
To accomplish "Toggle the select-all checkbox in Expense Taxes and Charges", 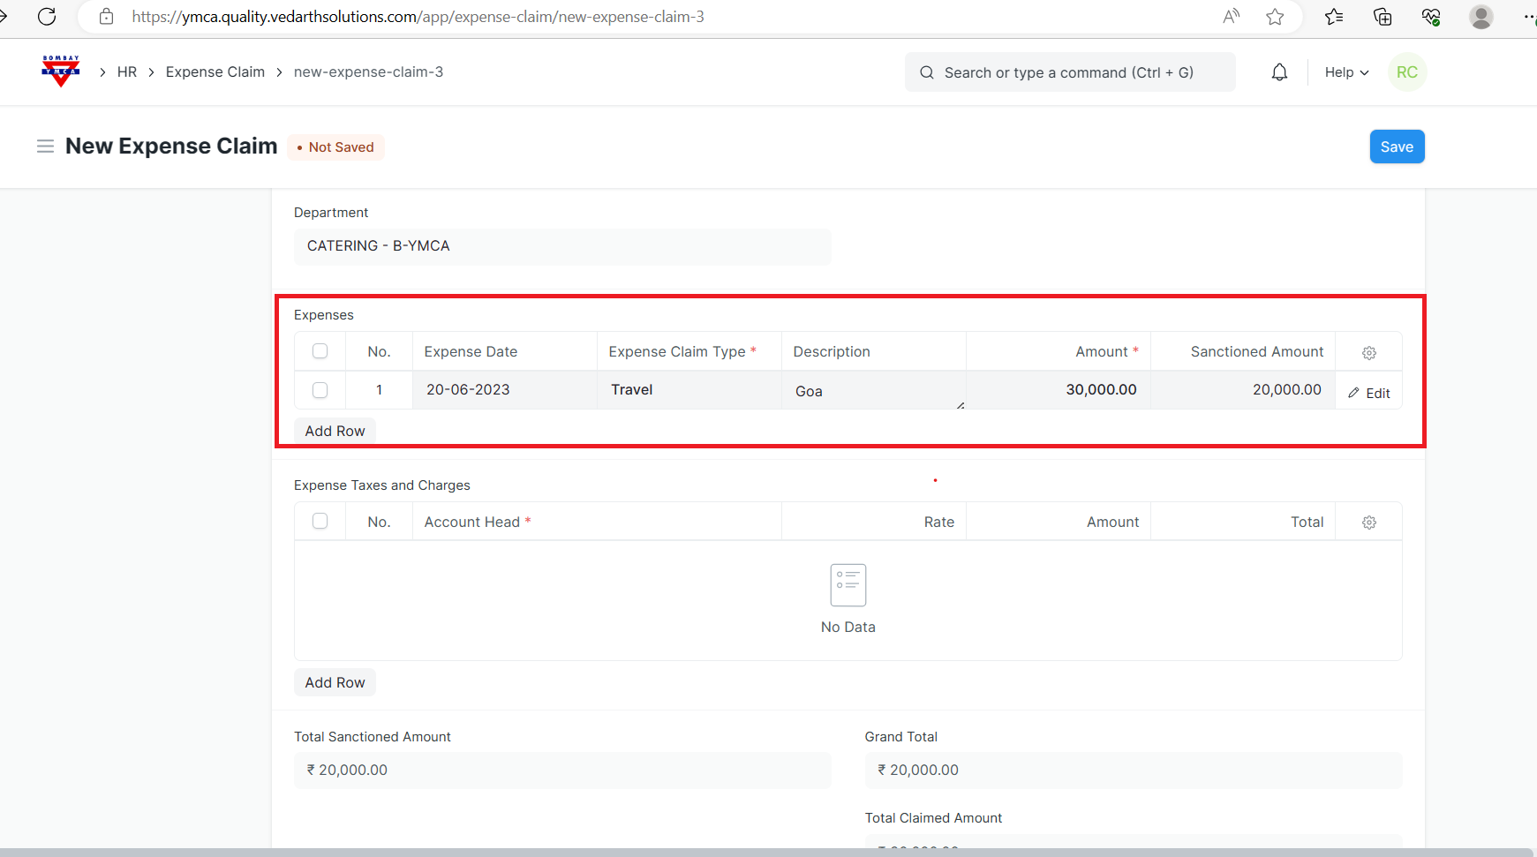I will click(320, 522).
